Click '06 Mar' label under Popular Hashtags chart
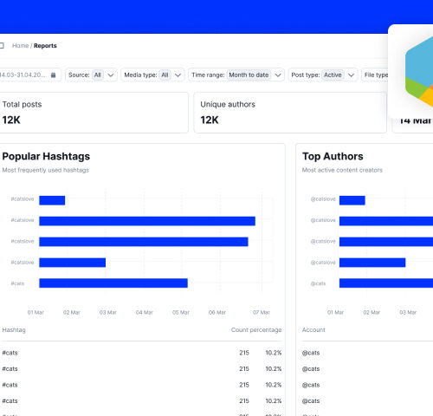Image resolution: width=433 pixels, height=416 pixels. point(217,312)
